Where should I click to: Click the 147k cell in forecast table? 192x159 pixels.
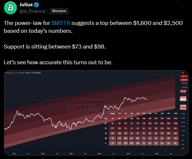175,118
